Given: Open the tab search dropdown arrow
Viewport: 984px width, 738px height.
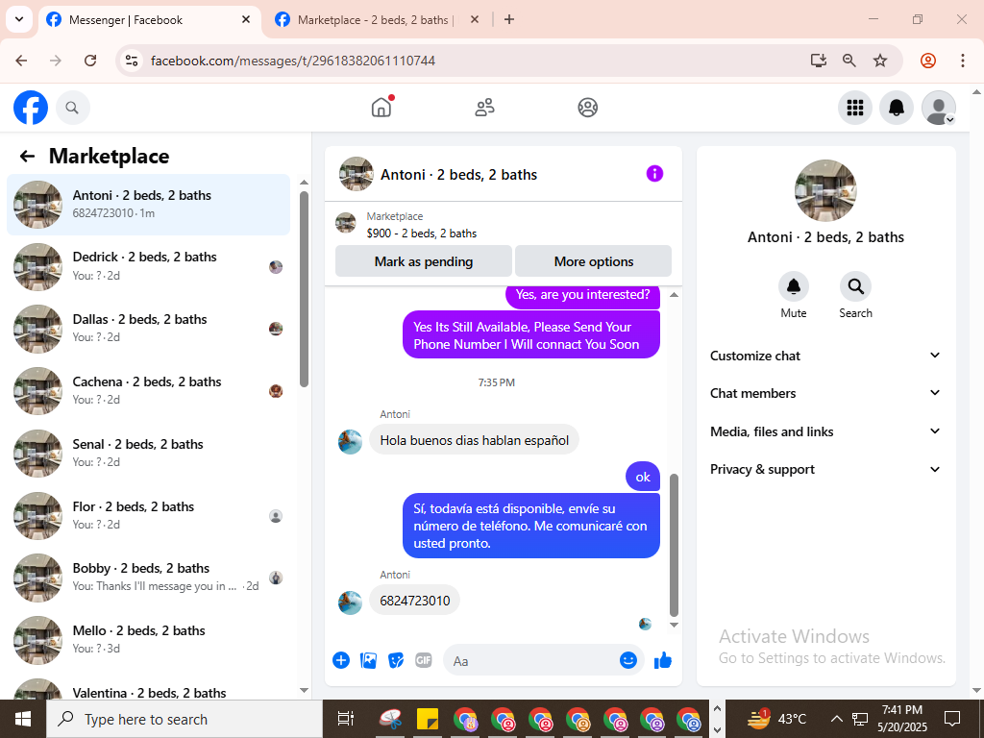Looking at the screenshot, I should 19,19.
